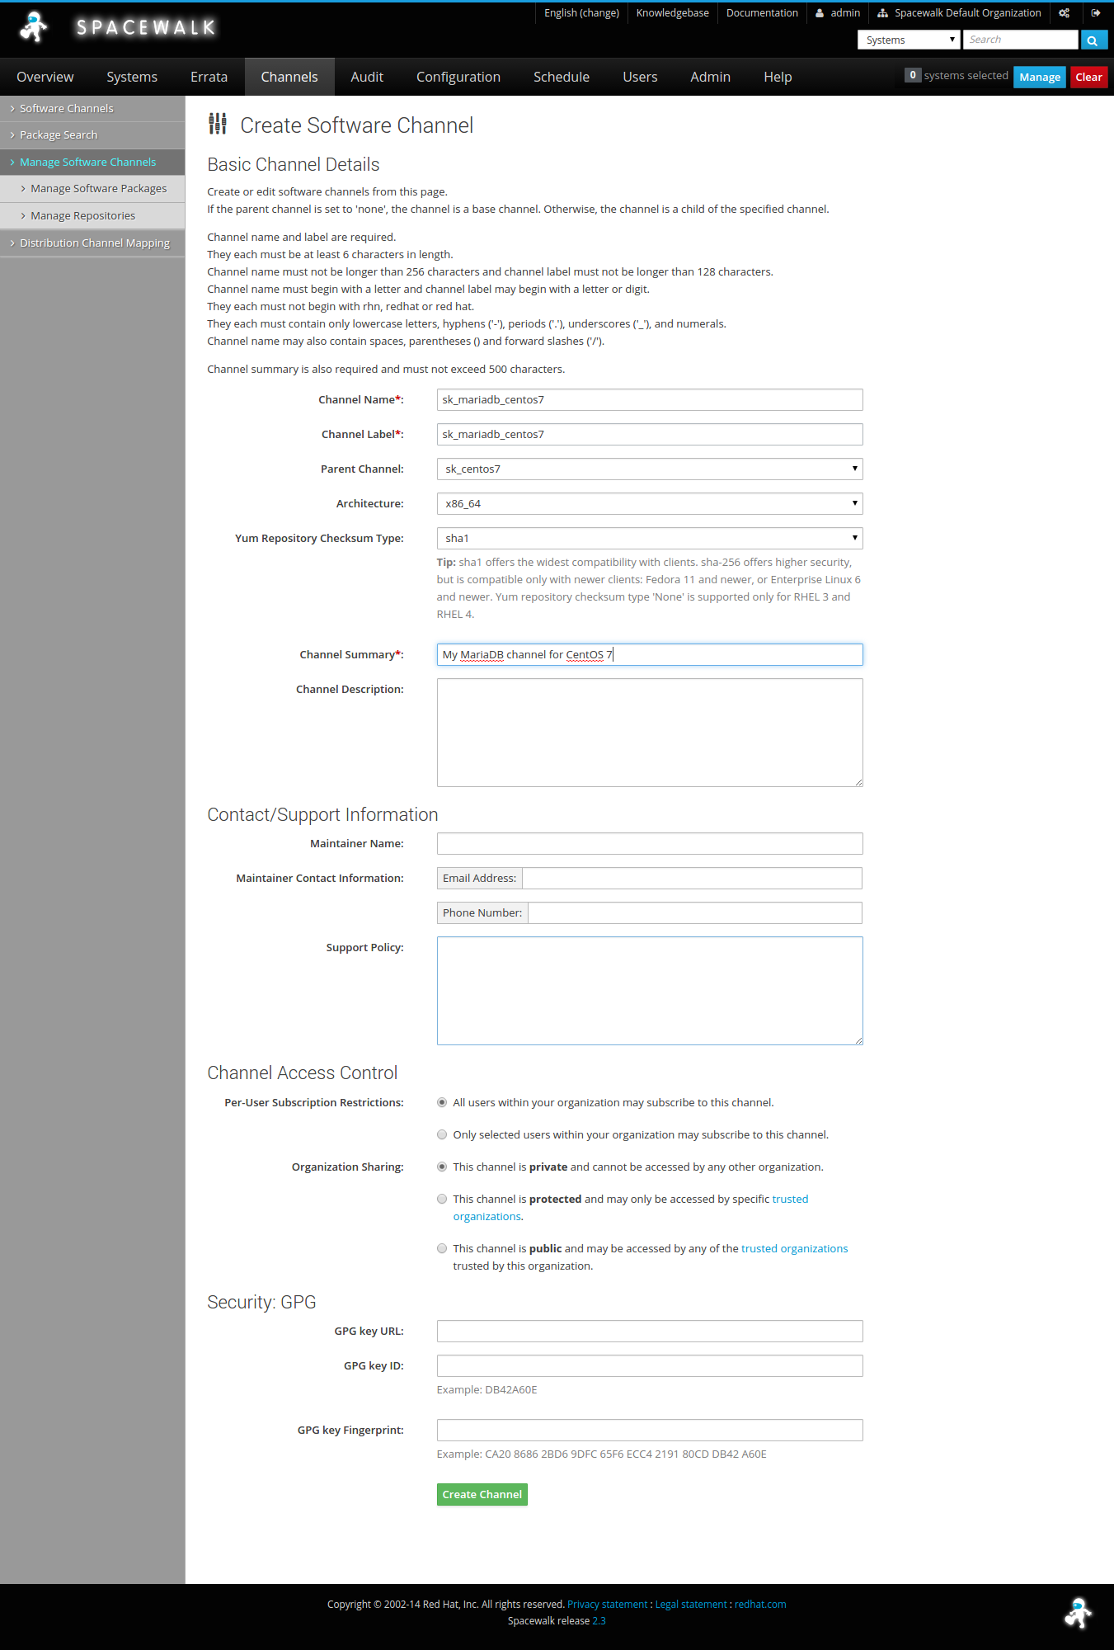
Task: Click the 0 systems selected counter
Action: tap(957, 76)
